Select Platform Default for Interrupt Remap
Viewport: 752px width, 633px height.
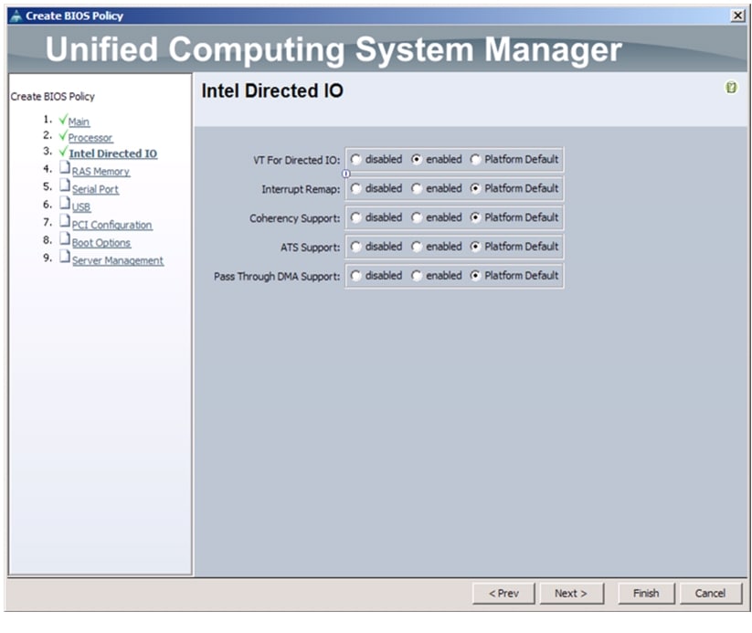point(475,188)
